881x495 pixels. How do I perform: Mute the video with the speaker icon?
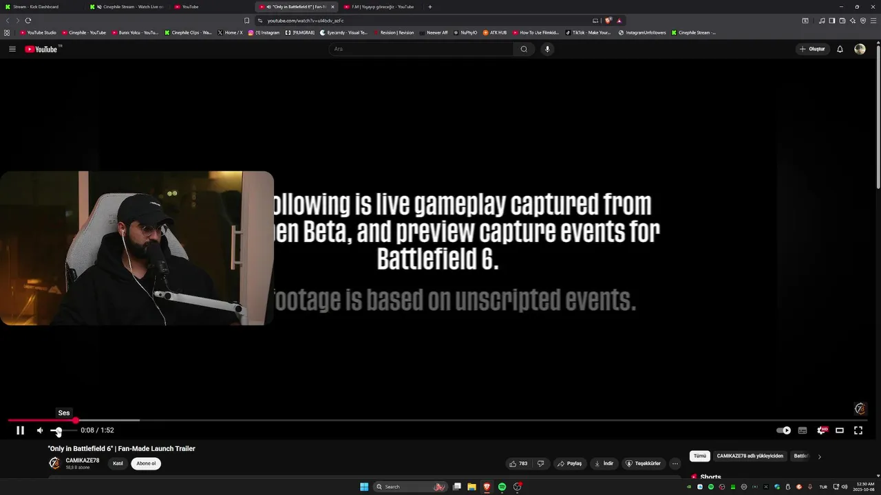pyautogui.click(x=40, y=430)
